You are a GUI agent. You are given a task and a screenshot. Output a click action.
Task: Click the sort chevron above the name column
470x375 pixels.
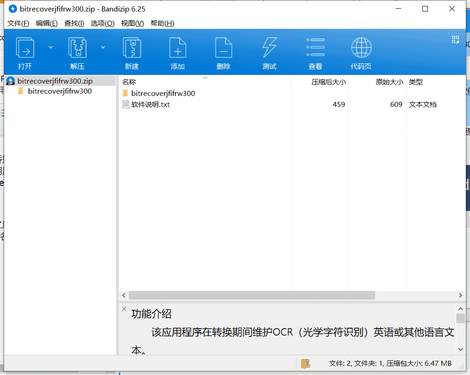tap(205, 78)
